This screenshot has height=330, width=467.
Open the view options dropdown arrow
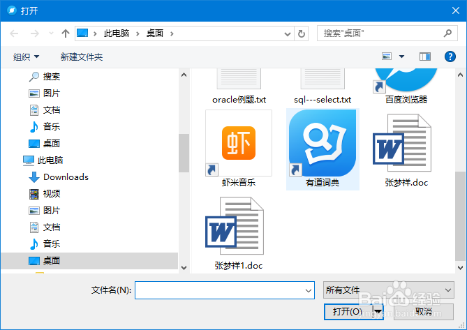pos(401,57)
